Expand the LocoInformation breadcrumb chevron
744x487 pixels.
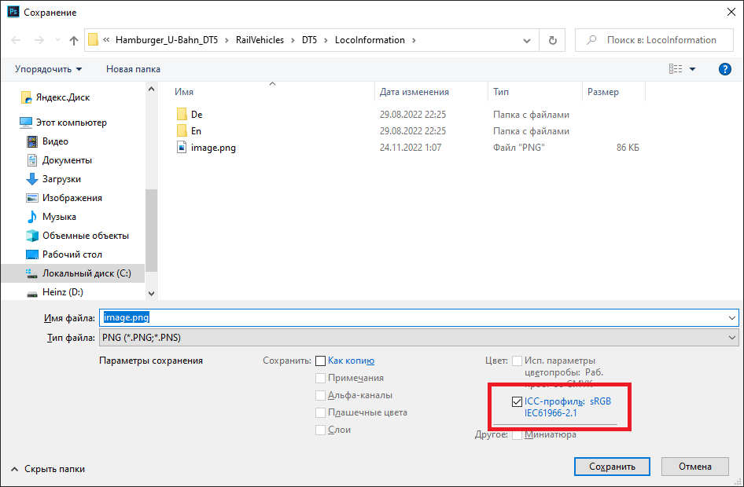[414, 40]
